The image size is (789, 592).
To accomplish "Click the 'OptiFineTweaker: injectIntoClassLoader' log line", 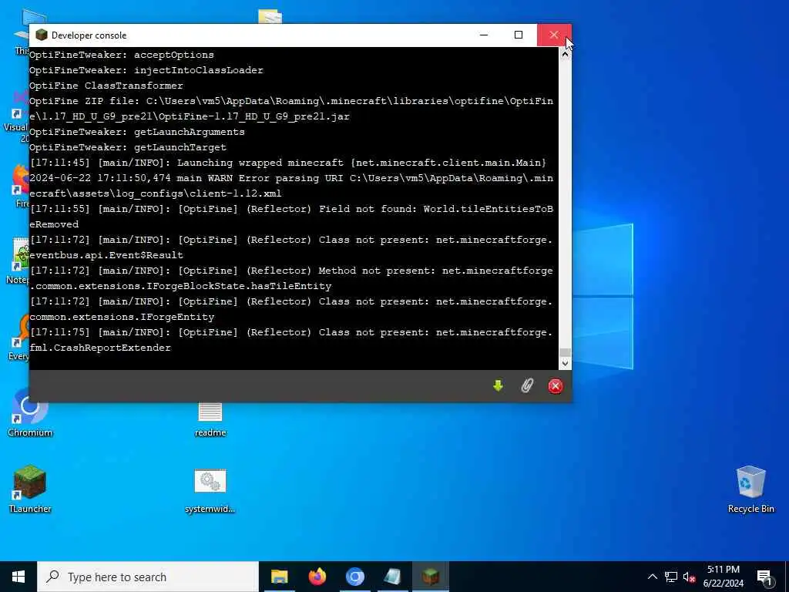I will pos(146,70).
